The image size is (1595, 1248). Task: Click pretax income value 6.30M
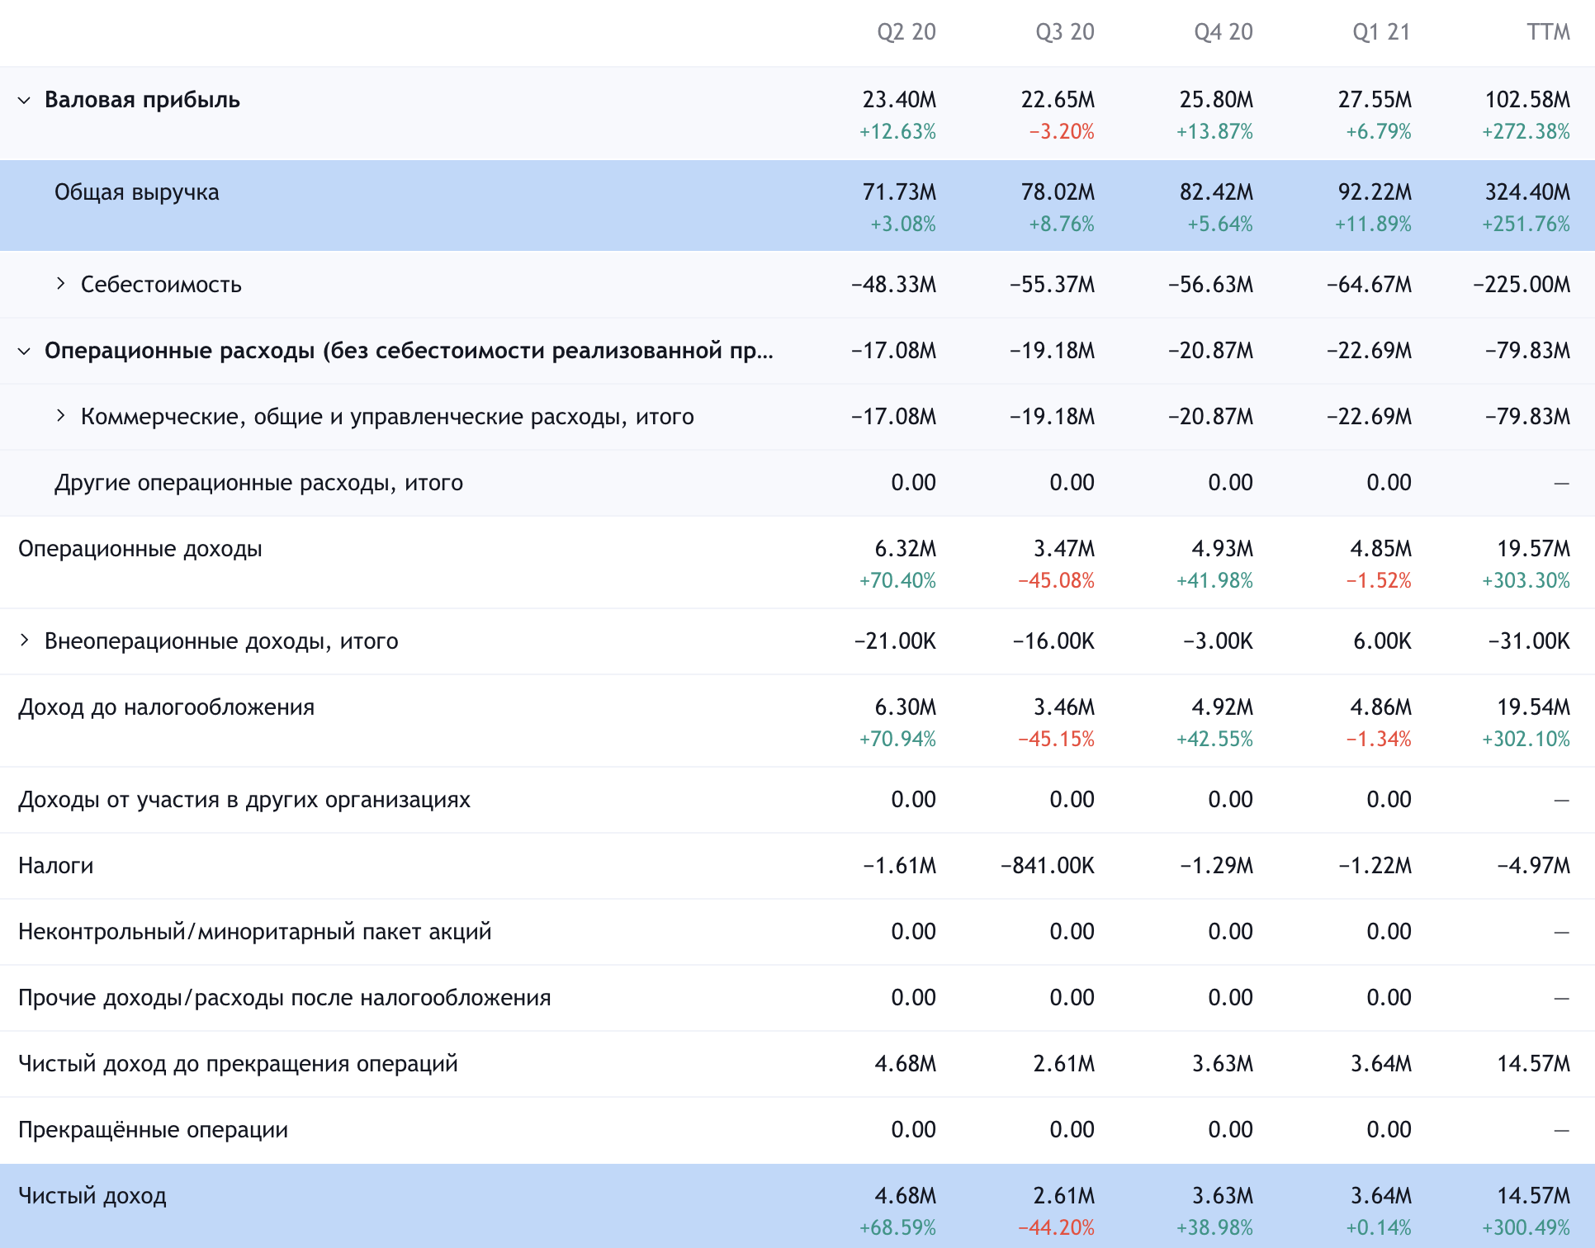click(906, 707)
